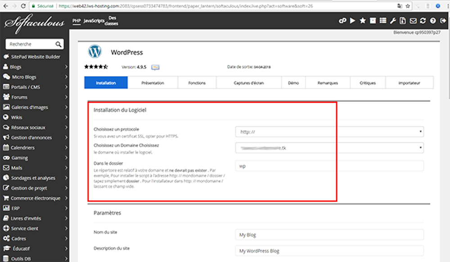Viewport: 450px width, 262px height.
Task: Show all installations list icon
Action: (383, 21)
